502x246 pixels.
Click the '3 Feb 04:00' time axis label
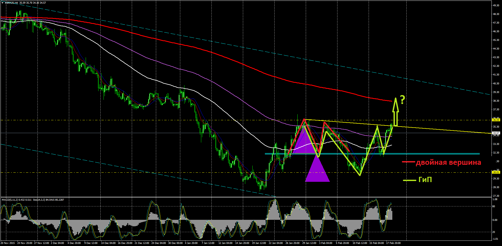[x=326, y=243]
